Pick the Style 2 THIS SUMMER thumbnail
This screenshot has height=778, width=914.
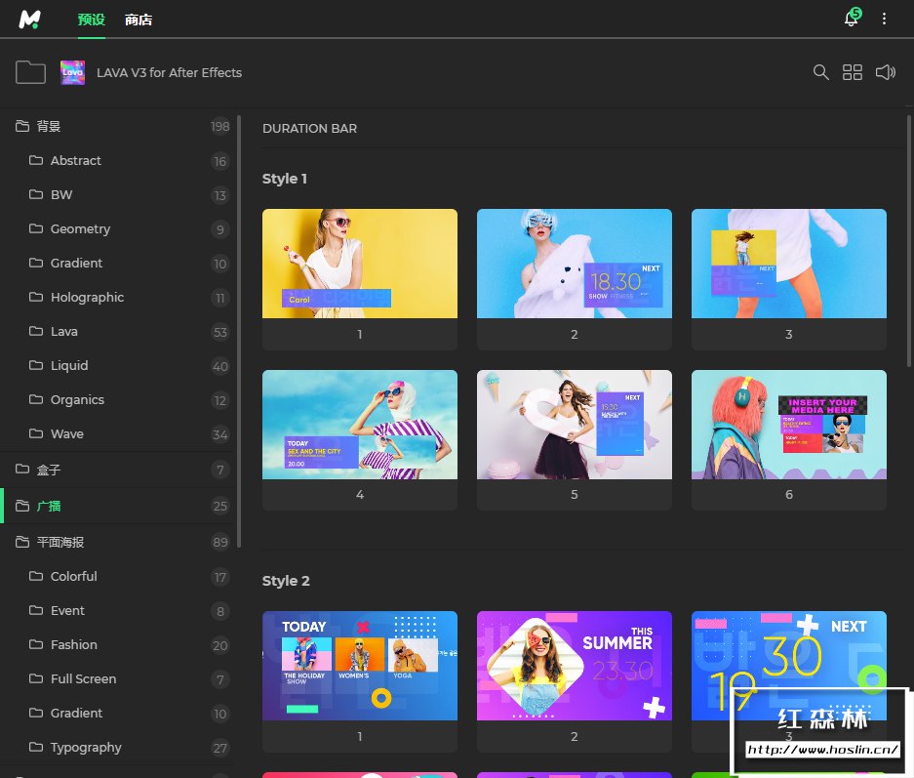[574, 666]
